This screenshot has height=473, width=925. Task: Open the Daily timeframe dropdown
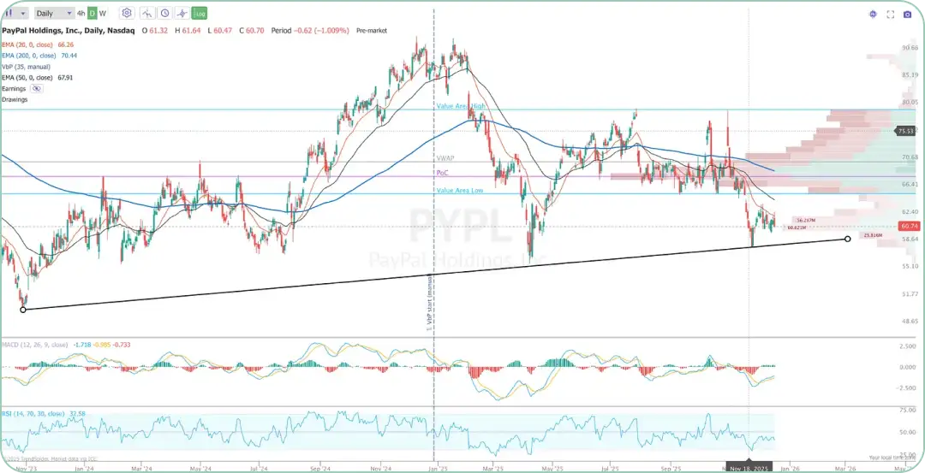54,13
